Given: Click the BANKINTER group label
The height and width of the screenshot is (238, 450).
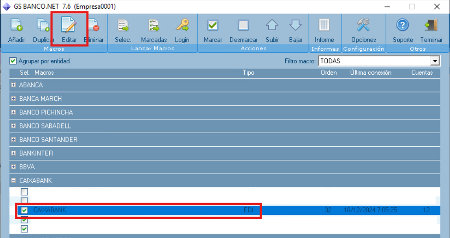Looking at the screenshot, I should tap(36, 153).
